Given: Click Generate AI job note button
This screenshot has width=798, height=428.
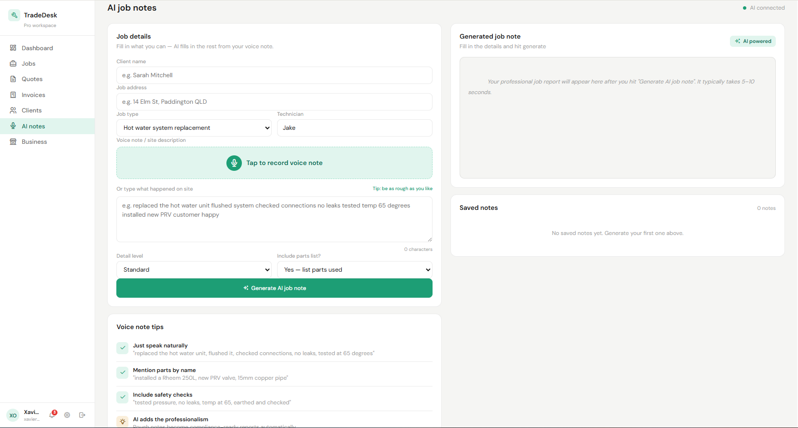Looking at the screenshot, I should click(274, 288).
